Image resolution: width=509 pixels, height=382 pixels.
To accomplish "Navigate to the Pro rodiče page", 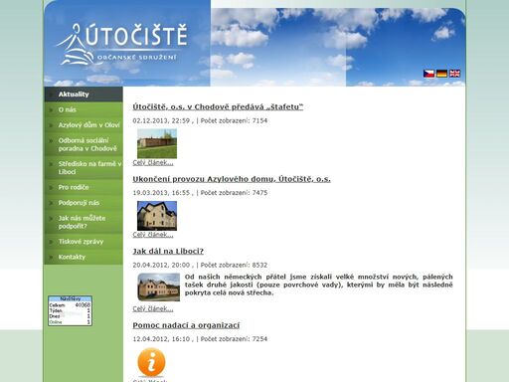I will click(x=84, y=187).
